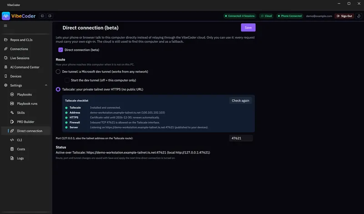Viewport: 364px width, 214px height.
Task: Click the Firewall "Inbound TCP 47621" text
Action: [125, 122]
